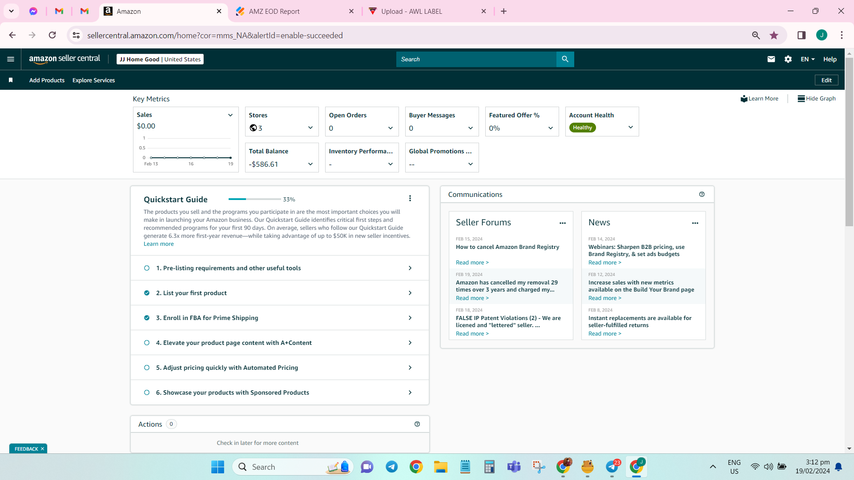
Task: Expand the Account Health dropdown
Action: pyautogui.click(x=631, y=127)
